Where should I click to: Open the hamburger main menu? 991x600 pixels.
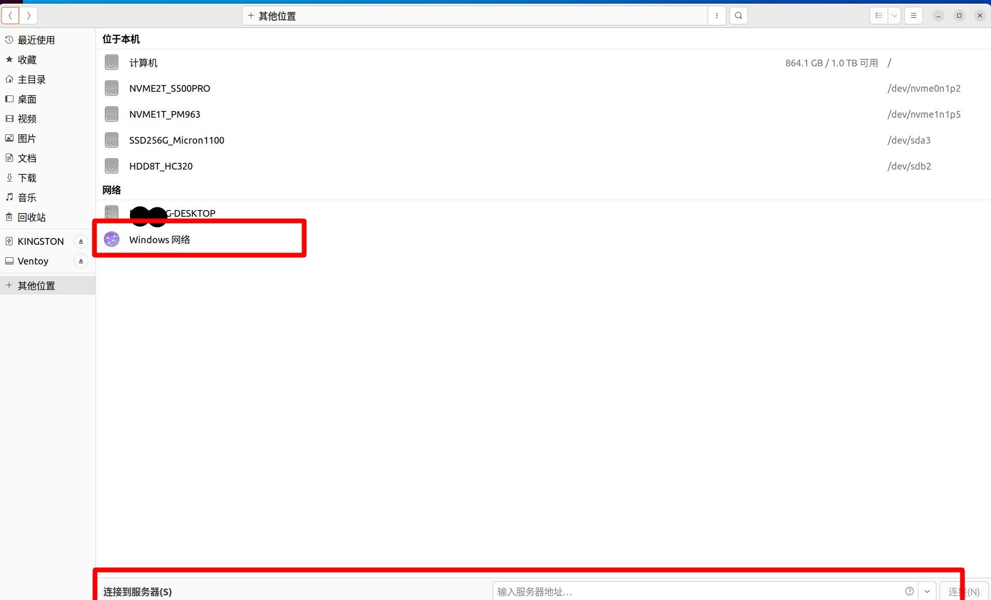(914, 16)
